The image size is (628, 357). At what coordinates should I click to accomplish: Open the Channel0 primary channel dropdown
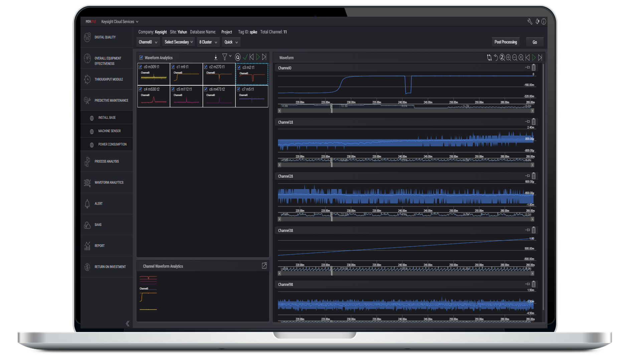(148, 42)
